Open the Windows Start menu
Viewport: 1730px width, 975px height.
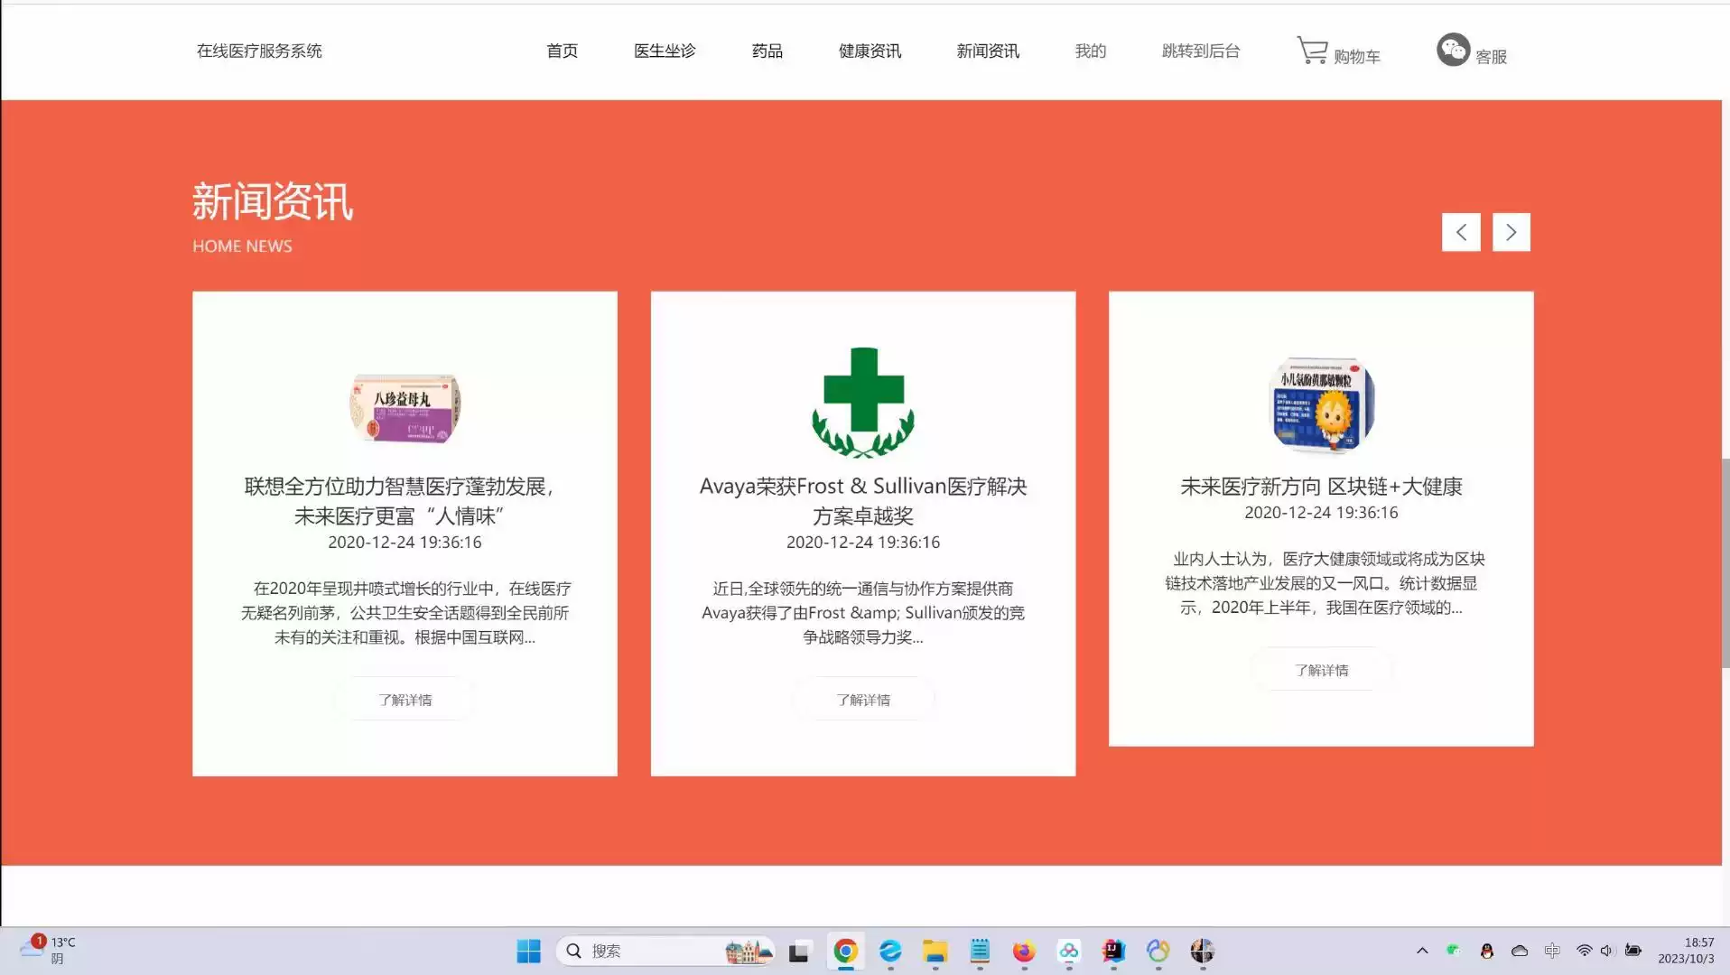(528, 951)
